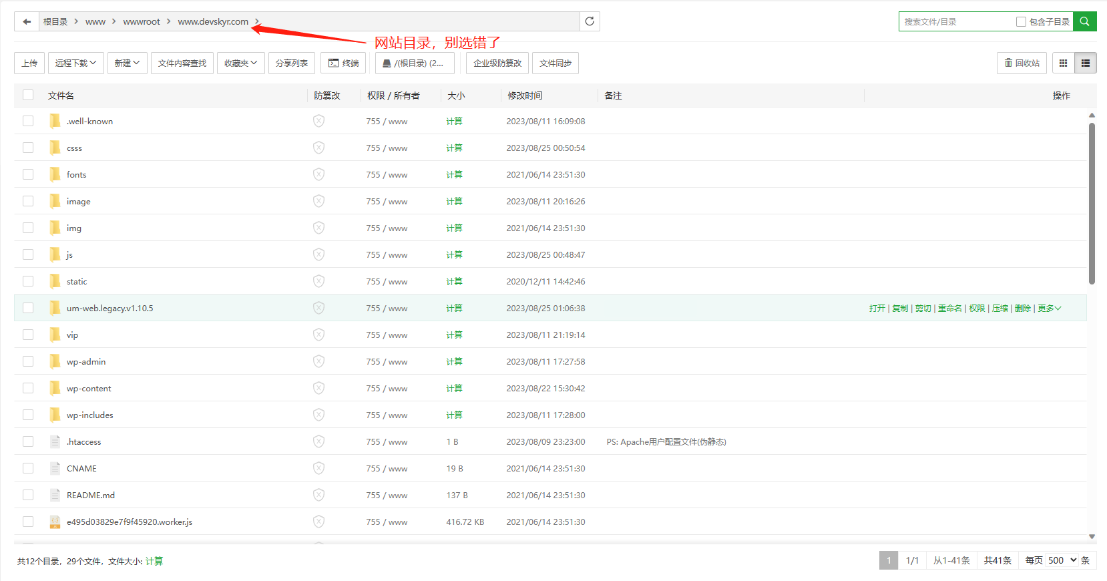Click the green search magnifier button
1107x581 pixels.
click(1085, 21)
